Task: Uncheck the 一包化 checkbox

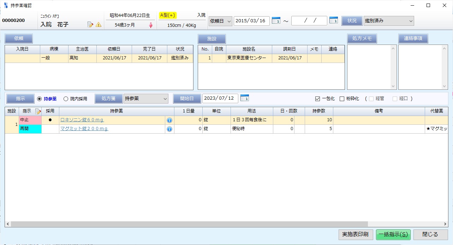Action: pos(317,99)
